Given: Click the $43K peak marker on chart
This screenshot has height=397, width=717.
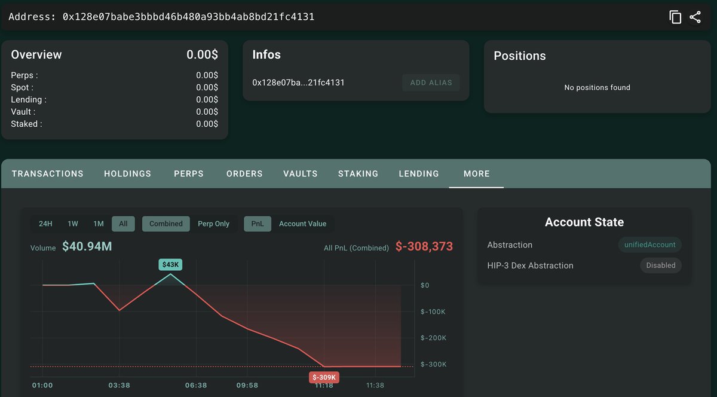Looking at the screenshot, I should pos(170,264).
